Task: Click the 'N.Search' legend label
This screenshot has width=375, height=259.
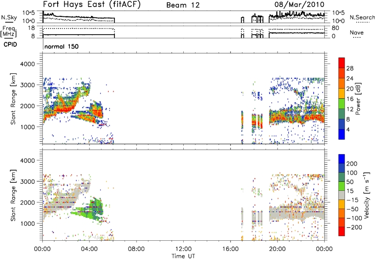Action: [362, 17]
